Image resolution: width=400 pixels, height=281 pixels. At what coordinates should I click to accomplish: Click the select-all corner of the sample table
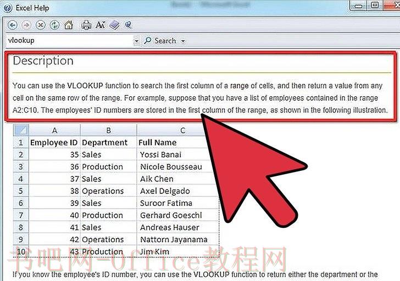click(x=21, y=130)
